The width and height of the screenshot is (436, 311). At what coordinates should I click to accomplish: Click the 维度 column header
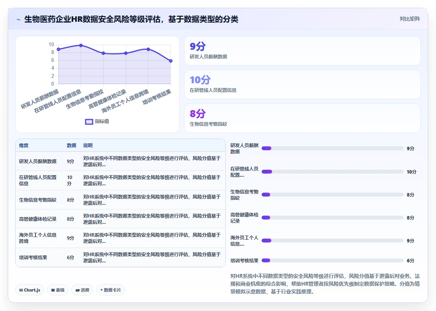24,145
